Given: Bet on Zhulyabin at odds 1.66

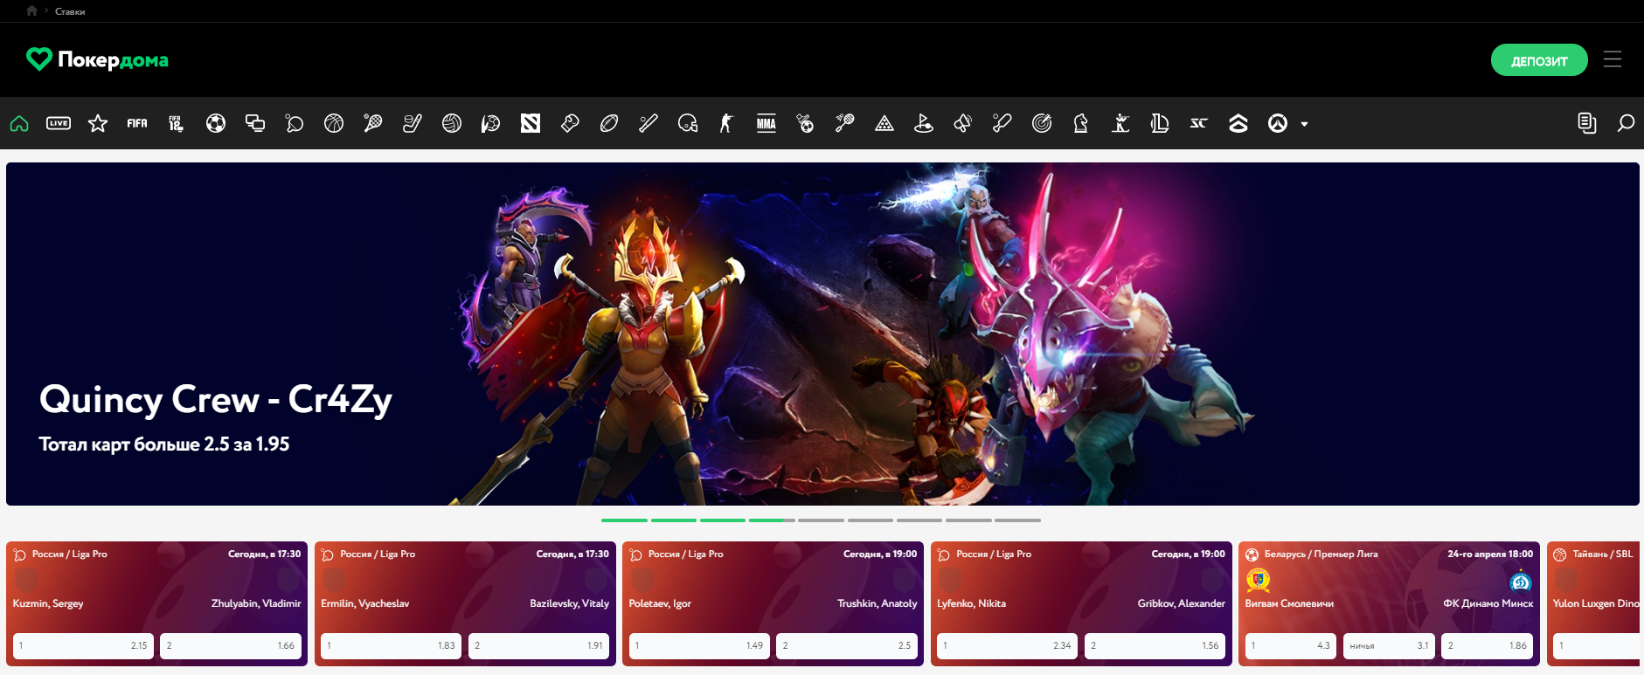Looking at the screenshot, I should tap(231, 645).
